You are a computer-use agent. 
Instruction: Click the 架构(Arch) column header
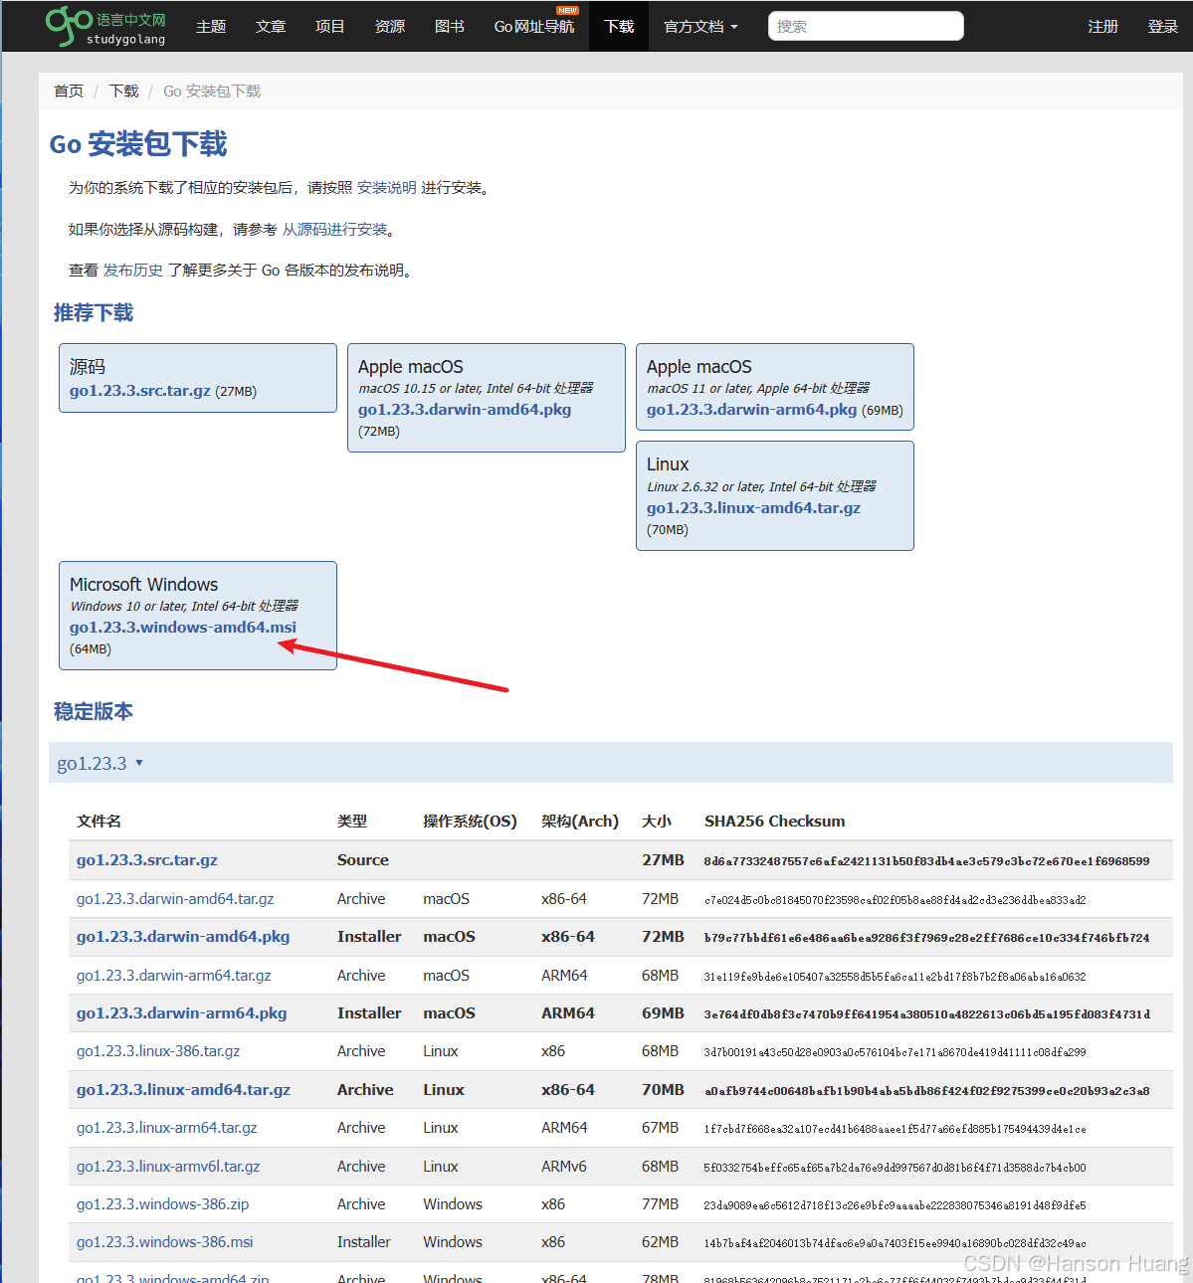(x=580, y=822)
